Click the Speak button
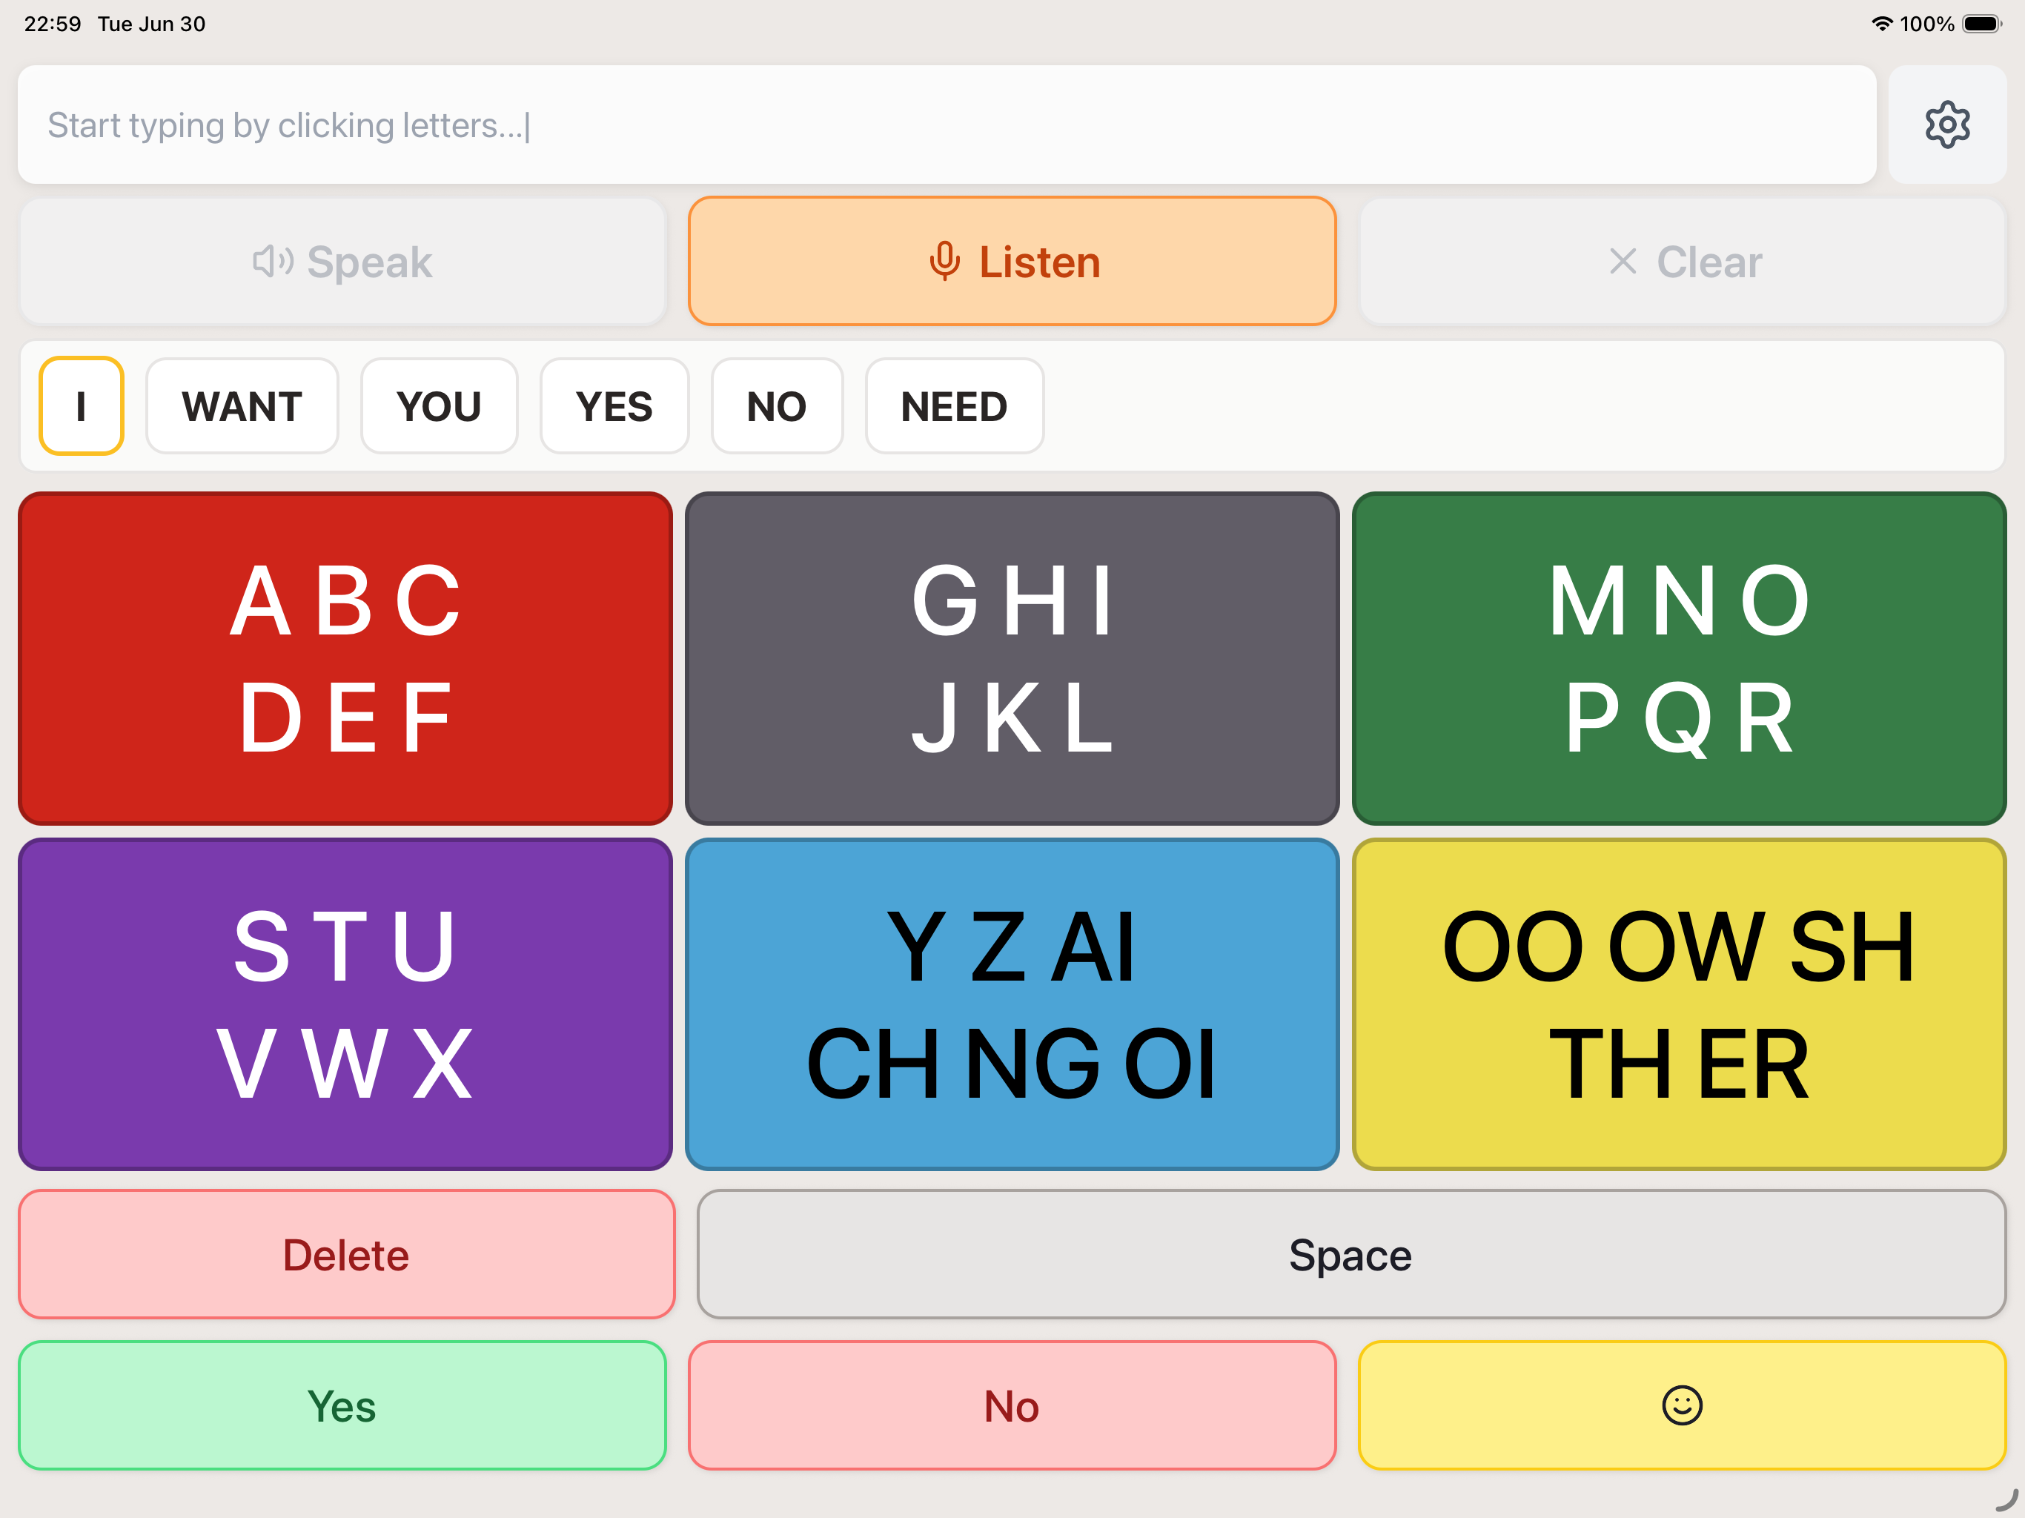The image size is (2025, 1518). (x=342, y=262)
